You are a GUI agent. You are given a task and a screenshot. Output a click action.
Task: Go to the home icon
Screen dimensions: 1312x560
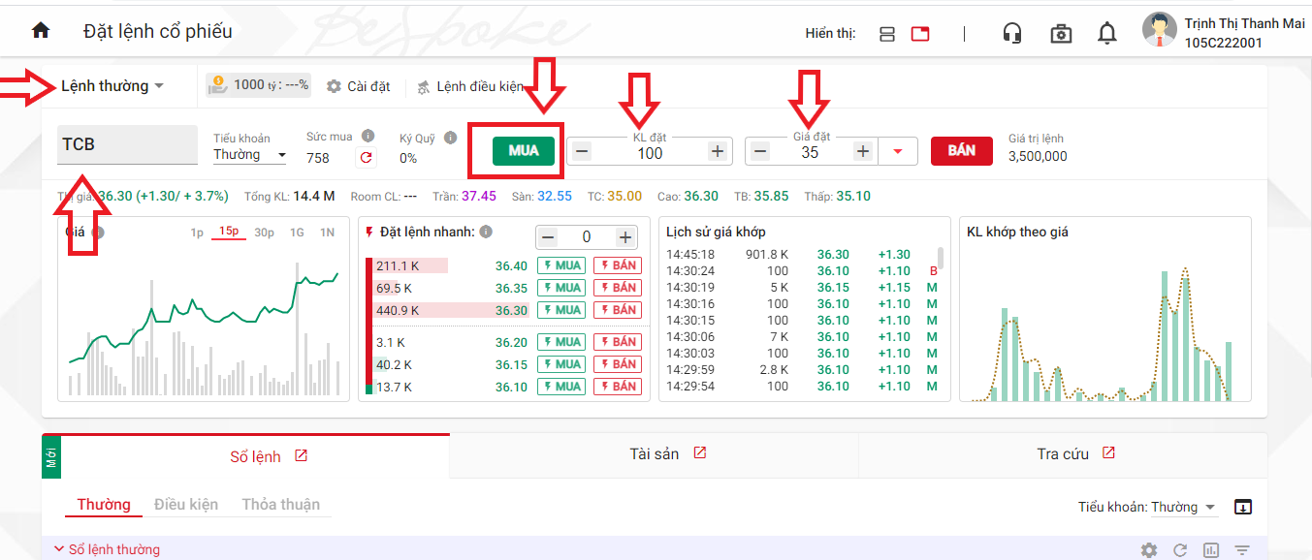click(41, 30)
